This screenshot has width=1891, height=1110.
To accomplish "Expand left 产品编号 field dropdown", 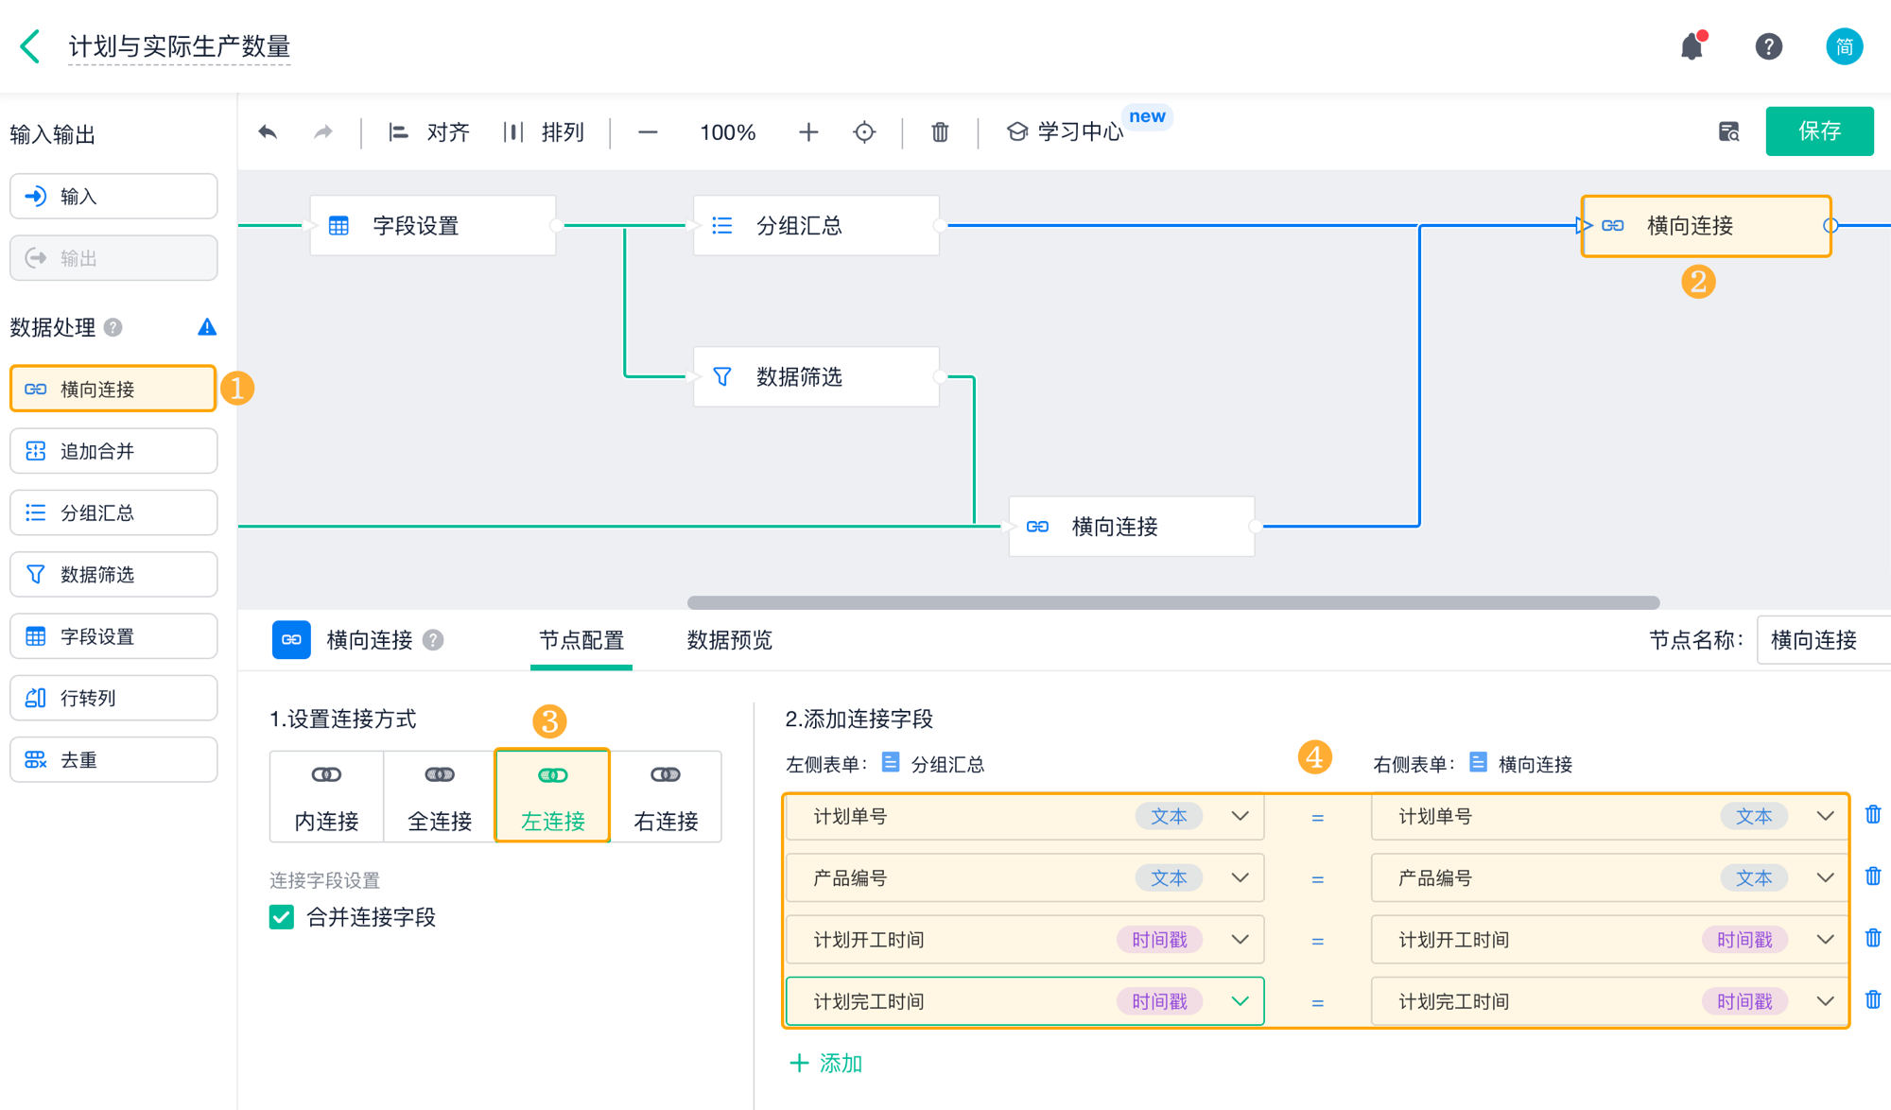I will pos(1240,878).
